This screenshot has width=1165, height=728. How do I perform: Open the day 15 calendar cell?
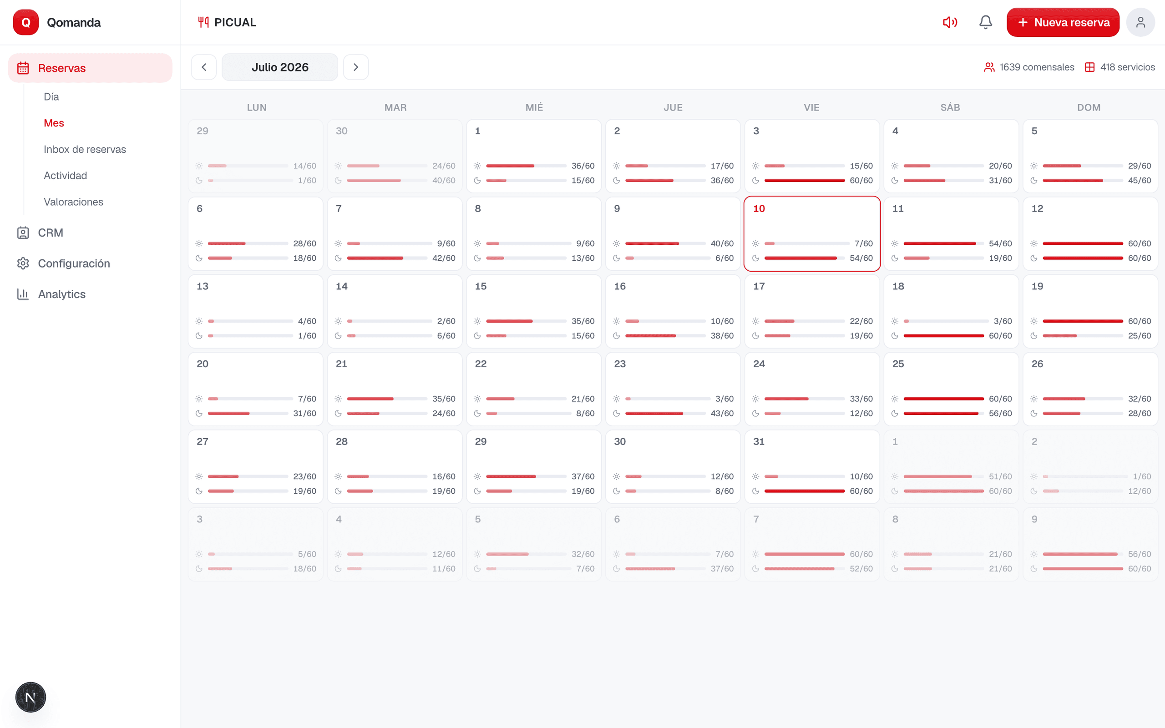point(533,311)
